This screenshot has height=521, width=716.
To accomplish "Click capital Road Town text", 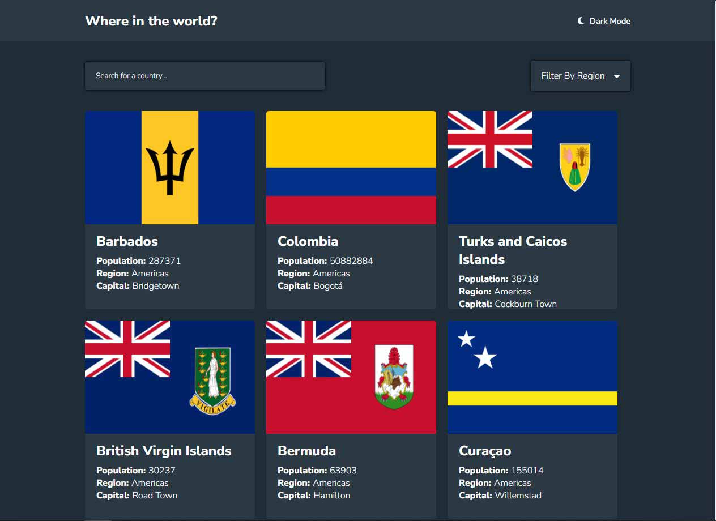I will coord(137,496).
